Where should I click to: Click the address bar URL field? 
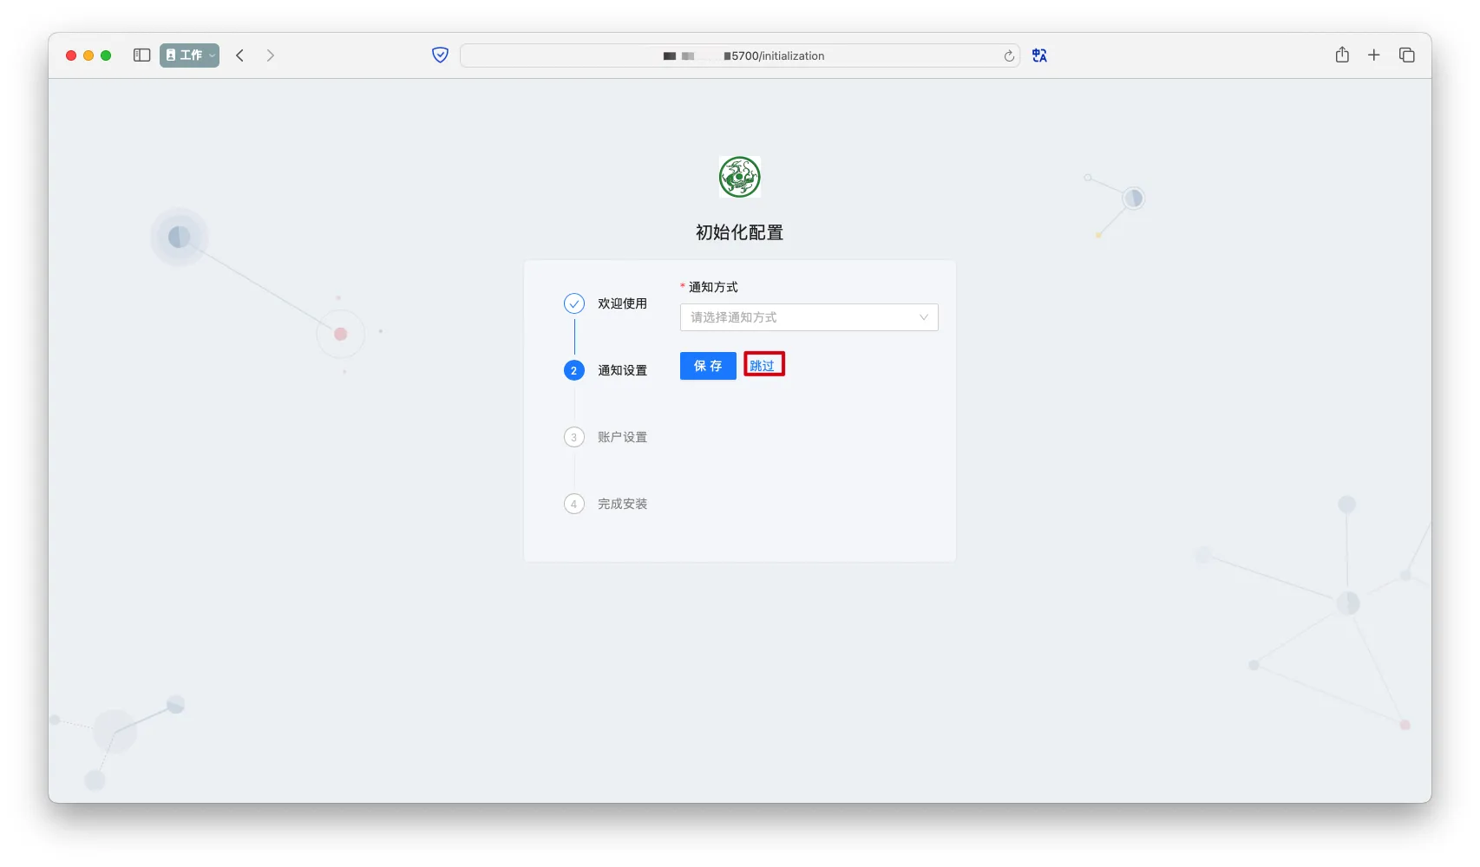(739, 55)
